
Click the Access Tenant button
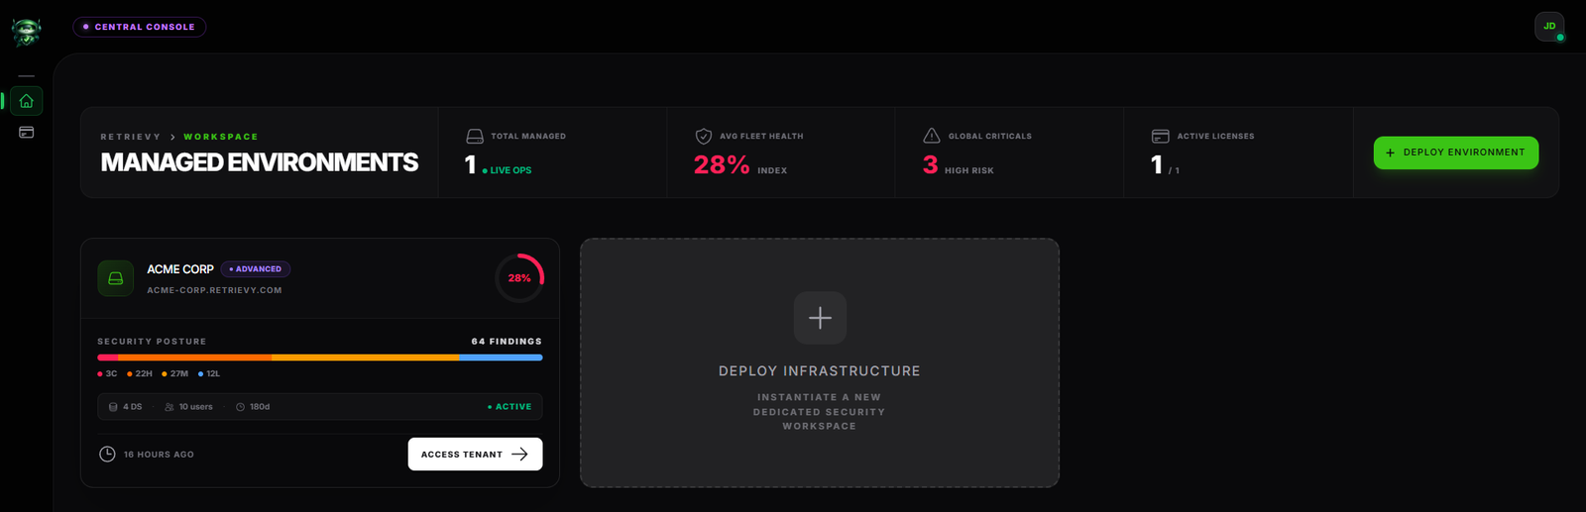tap(475, 454)
